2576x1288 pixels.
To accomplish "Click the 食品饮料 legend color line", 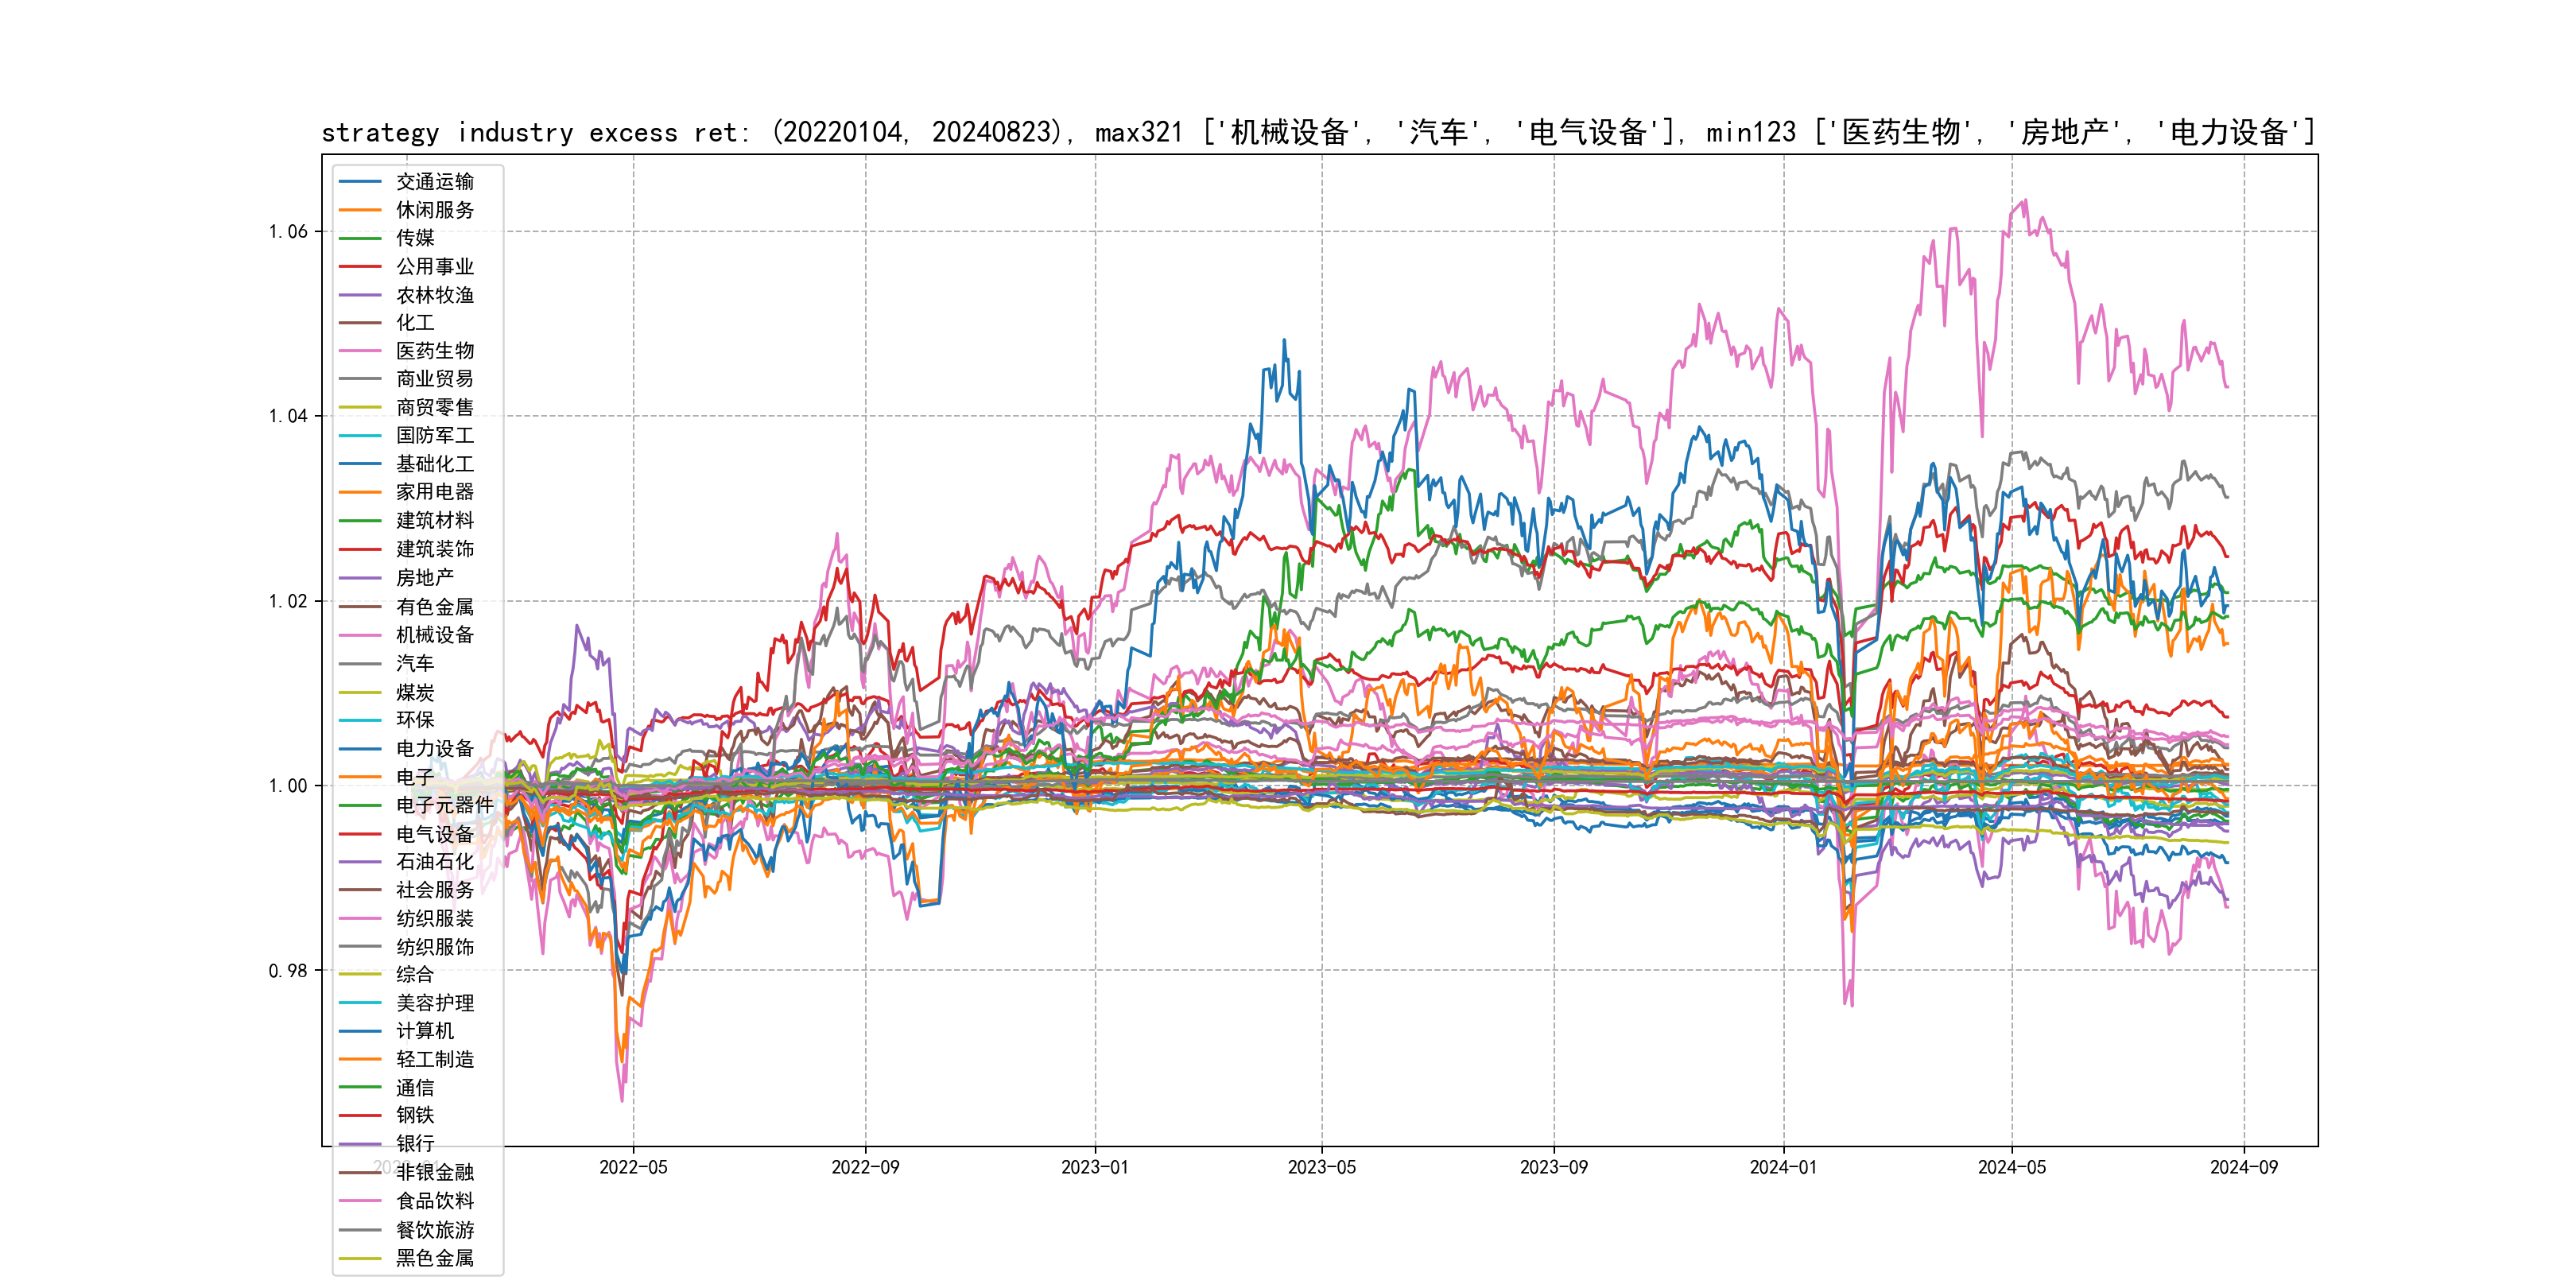I will point(360,1201).
